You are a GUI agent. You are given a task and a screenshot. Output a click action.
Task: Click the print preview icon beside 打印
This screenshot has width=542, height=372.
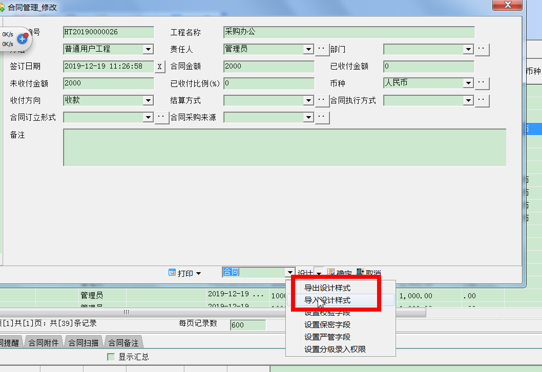(172, 273)
